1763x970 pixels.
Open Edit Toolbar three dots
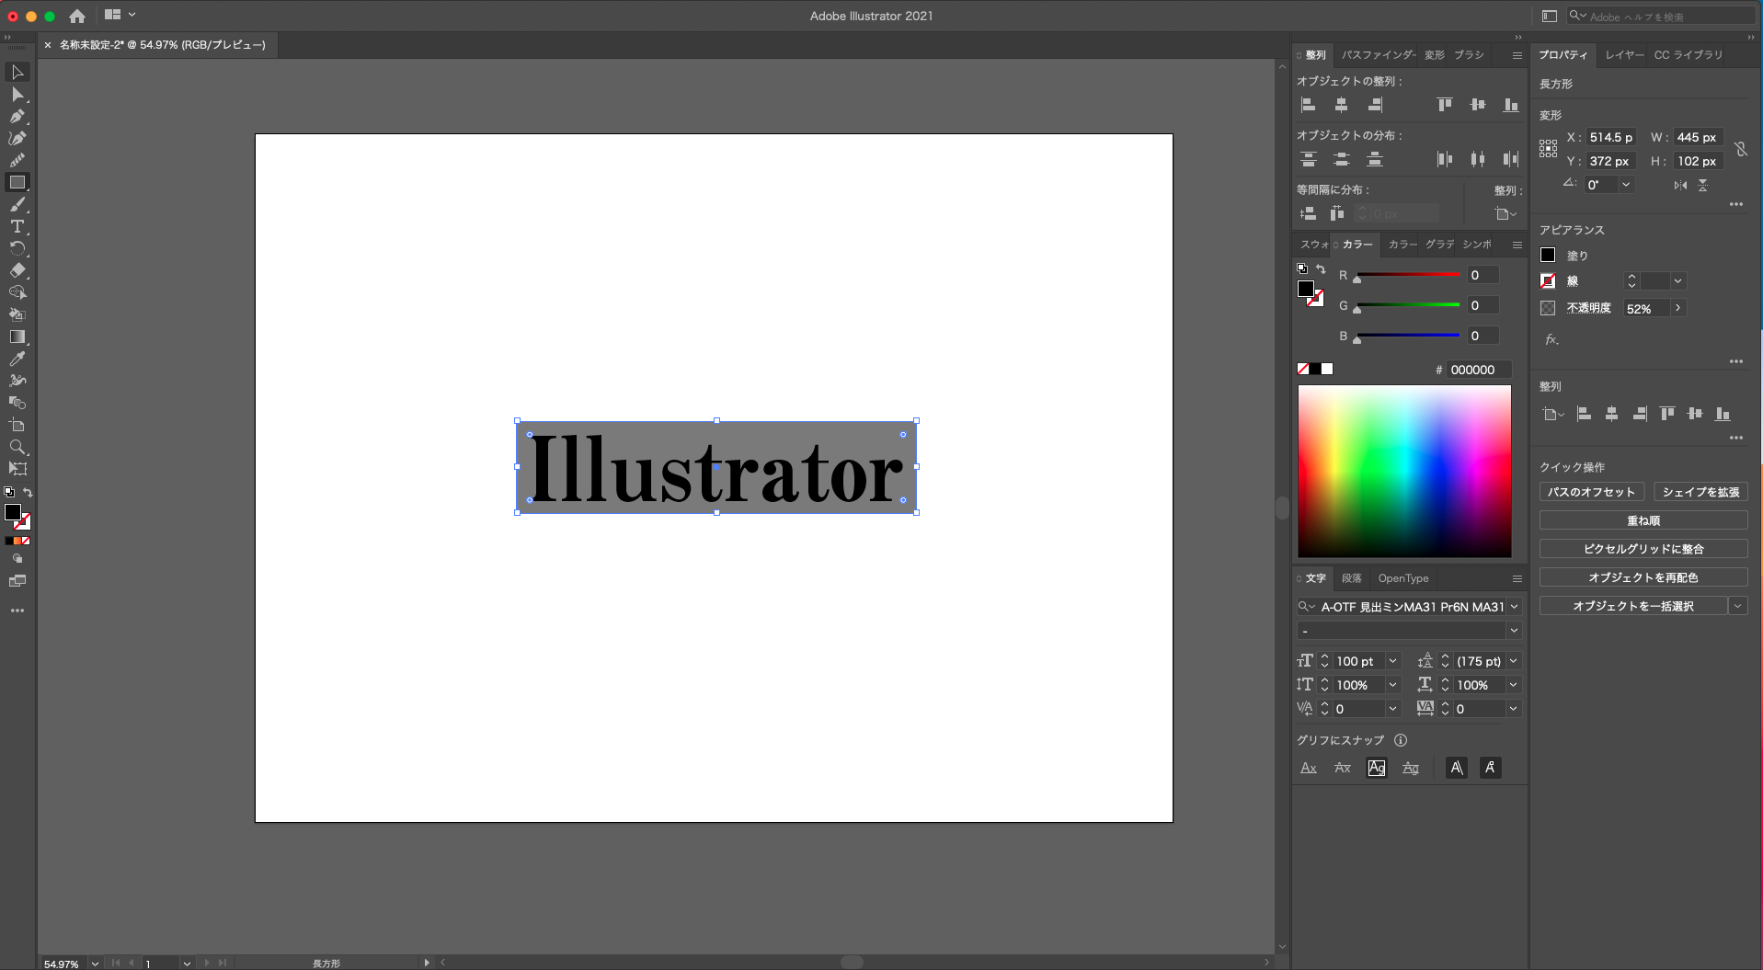pyautogui.click(x=17, y=611)
